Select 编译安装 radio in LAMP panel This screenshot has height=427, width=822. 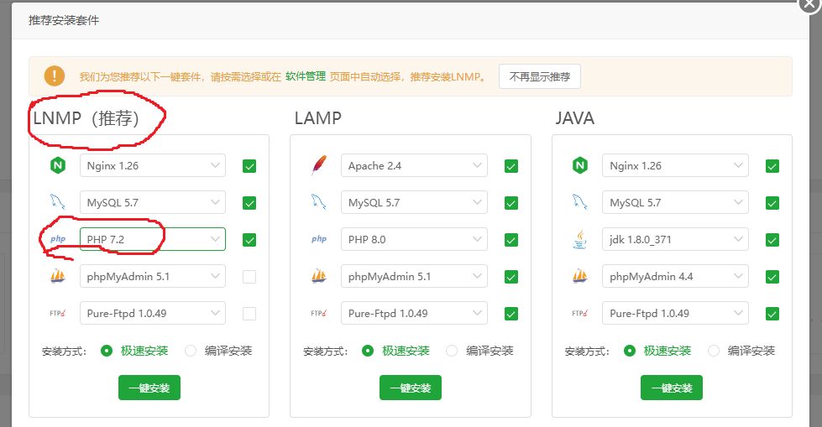452,351
